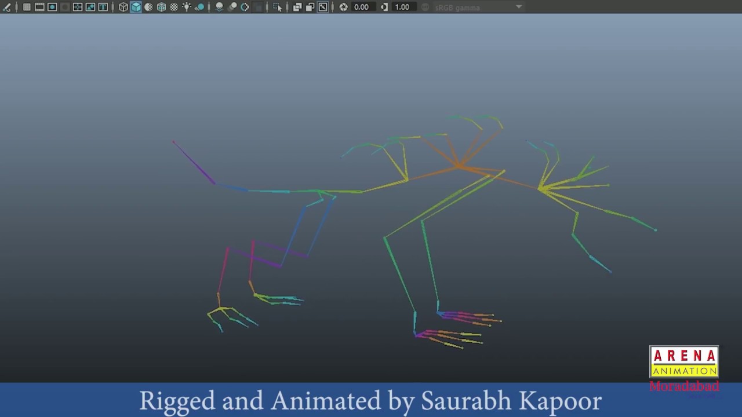
Task: Toggle X-Ray Active Components icon
Action: (310, 7)
